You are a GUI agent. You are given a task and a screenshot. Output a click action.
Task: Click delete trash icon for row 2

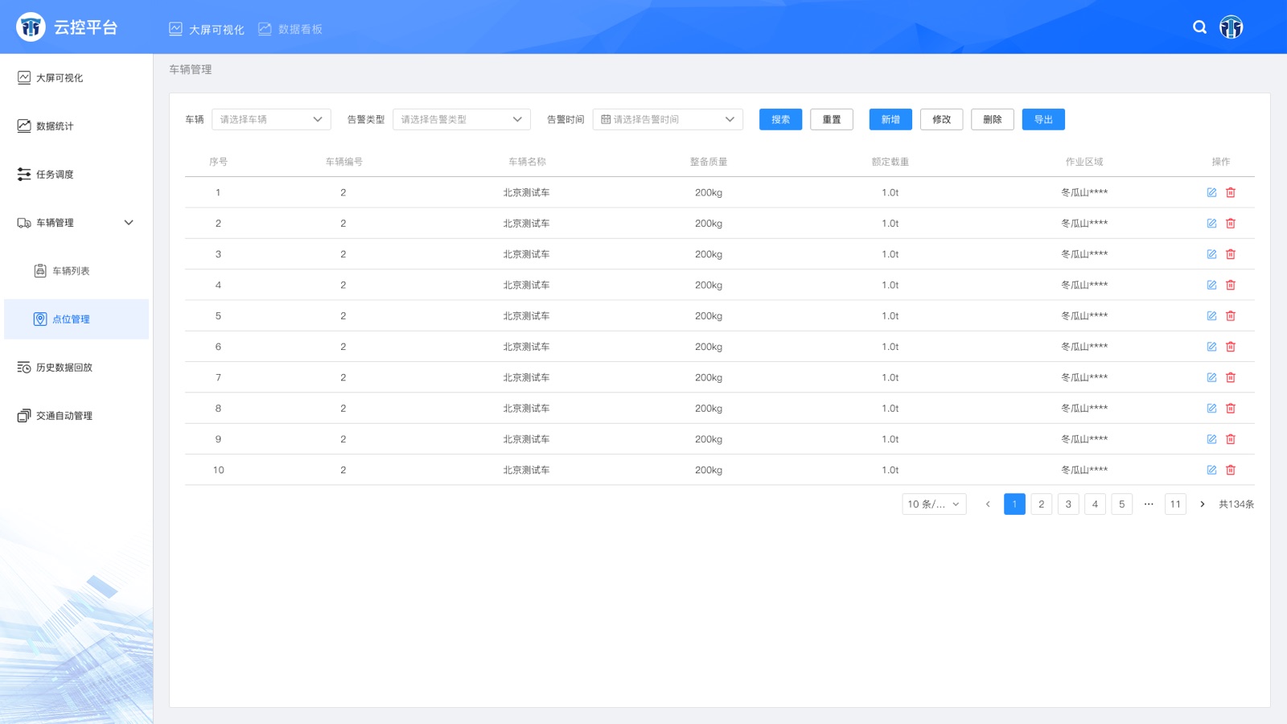1231,224
